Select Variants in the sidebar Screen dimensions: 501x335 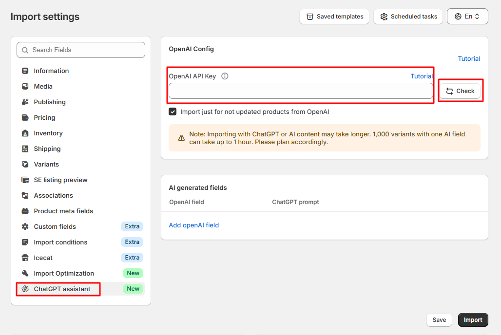(x=81, y=165)
